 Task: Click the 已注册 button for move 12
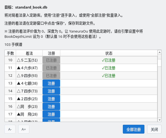51,76
